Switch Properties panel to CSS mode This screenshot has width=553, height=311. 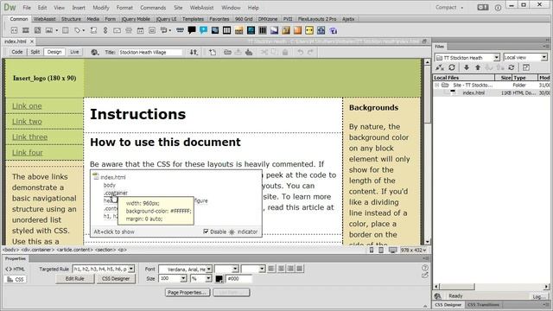[x=16, y=279]
